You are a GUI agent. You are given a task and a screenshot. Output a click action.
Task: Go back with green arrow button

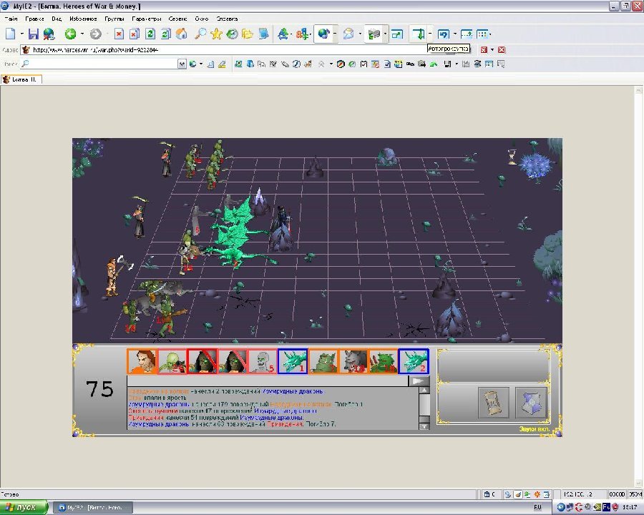(70, 34)
